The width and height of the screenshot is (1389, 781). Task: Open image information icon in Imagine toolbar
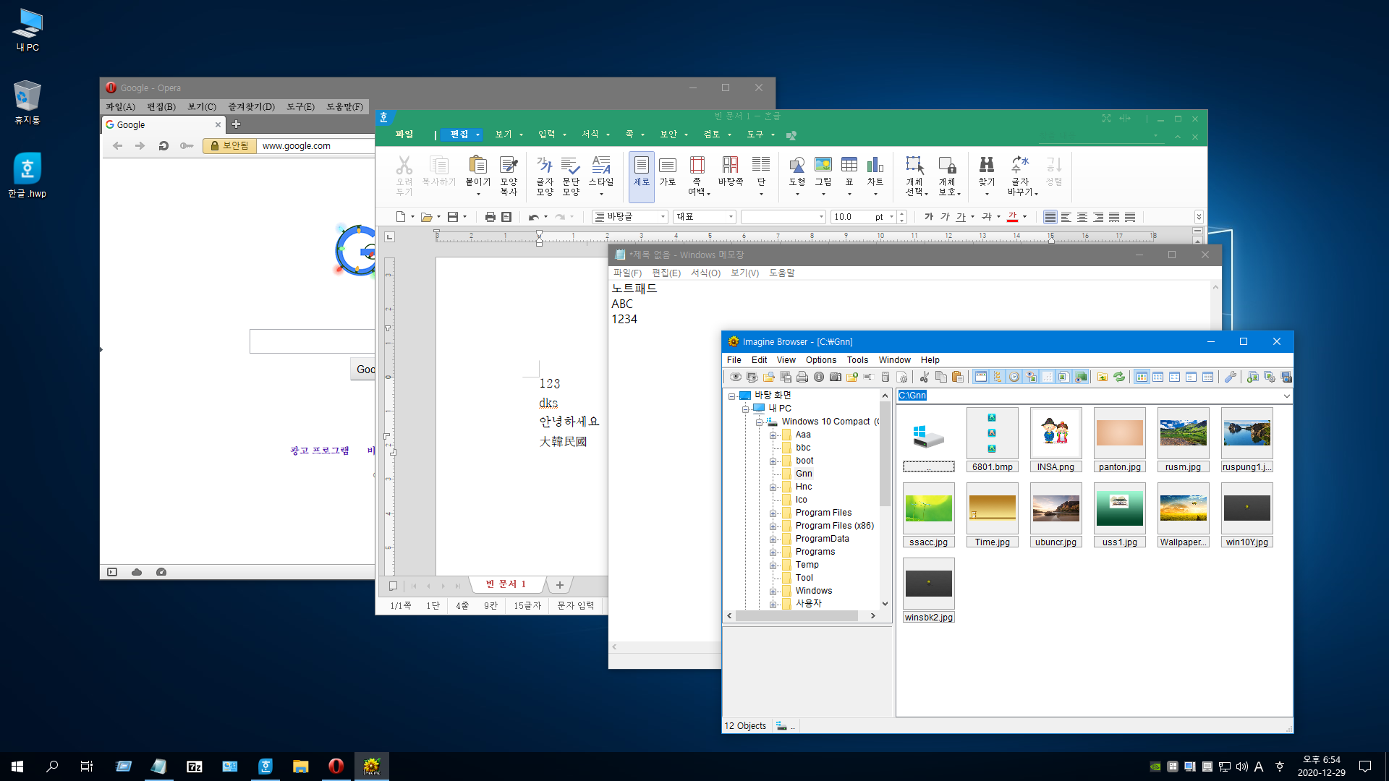tap(819, 377)
